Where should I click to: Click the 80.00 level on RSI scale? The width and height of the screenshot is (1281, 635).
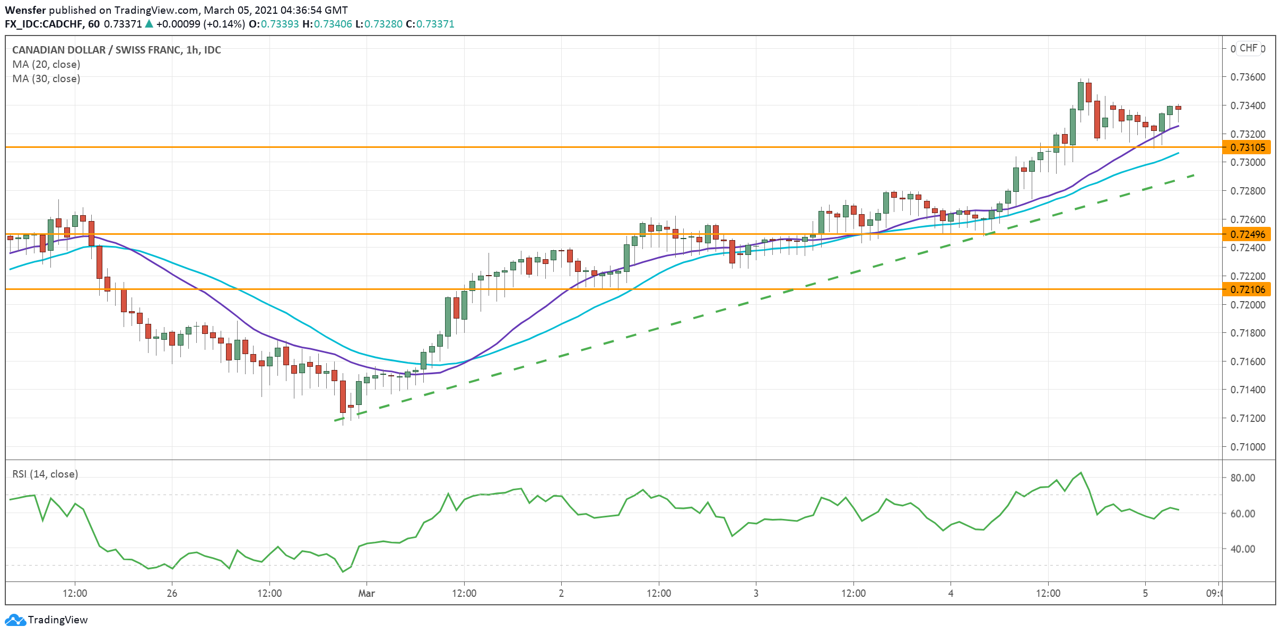pos(1242,478)
